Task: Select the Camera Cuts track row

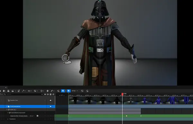Action: click(x=28, y=100)
